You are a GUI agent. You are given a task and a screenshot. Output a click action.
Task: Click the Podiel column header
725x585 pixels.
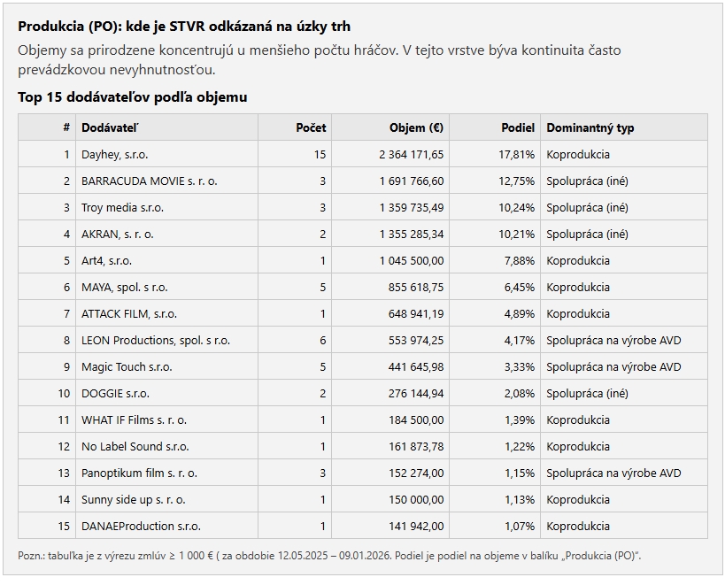(518, 127)
